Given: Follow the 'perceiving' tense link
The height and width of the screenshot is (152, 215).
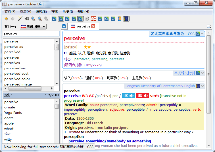Looking at the screenshot, I should (x=99, y=59).
